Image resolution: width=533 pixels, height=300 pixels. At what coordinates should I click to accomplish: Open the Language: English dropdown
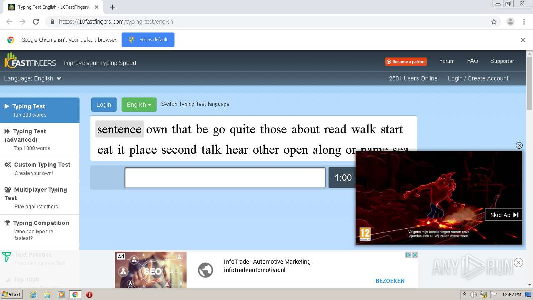click(32, 78)
